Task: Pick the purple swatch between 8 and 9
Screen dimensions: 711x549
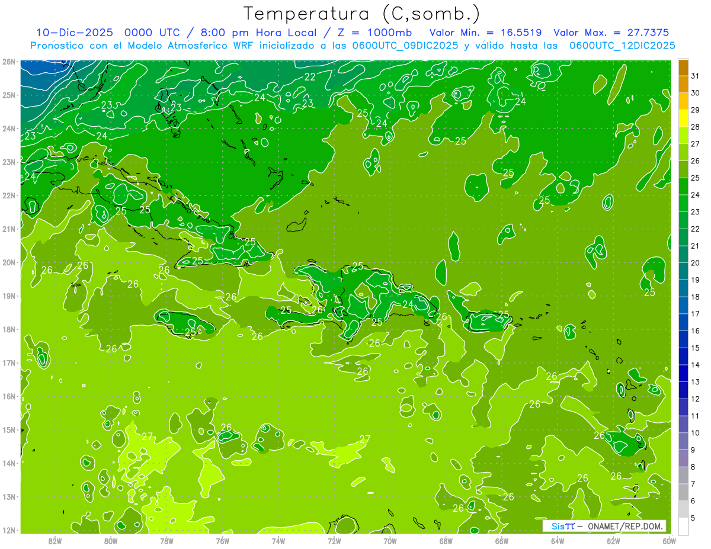Action: click(x=683, y=458)
